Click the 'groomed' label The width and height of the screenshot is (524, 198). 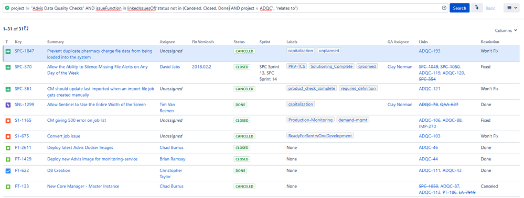coord(367,66)
